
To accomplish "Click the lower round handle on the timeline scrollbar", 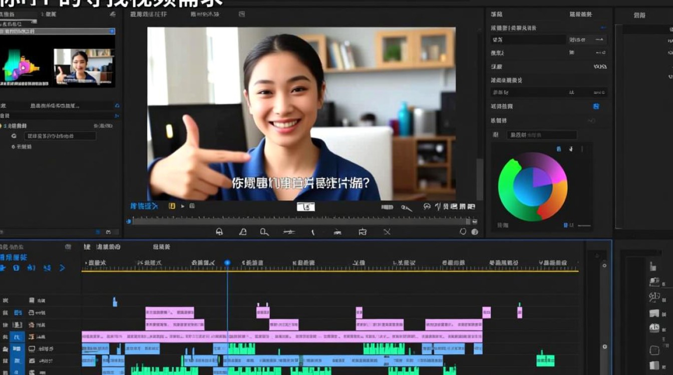I will click(604, 346).
